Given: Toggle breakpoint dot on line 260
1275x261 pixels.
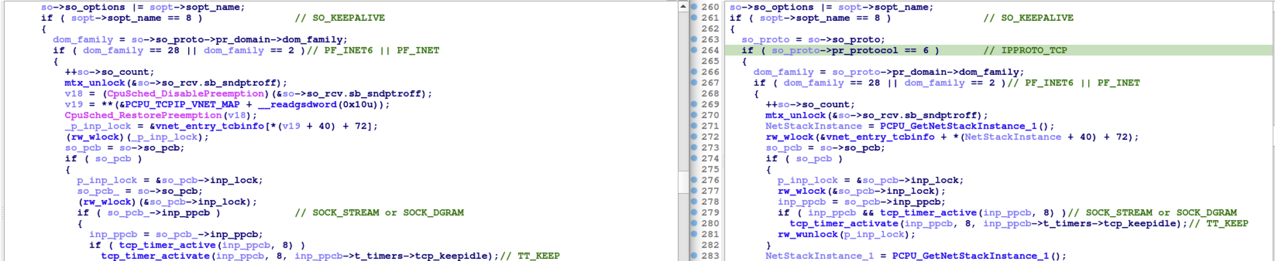Looking at the screenshot, I should pos(694,7).
